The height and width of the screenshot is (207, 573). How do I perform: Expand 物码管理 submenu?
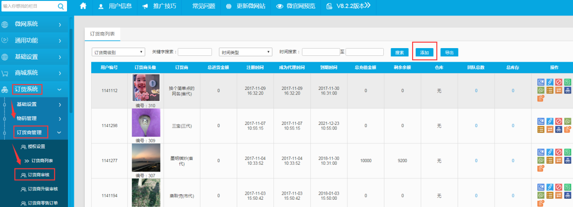pos(34,118)
